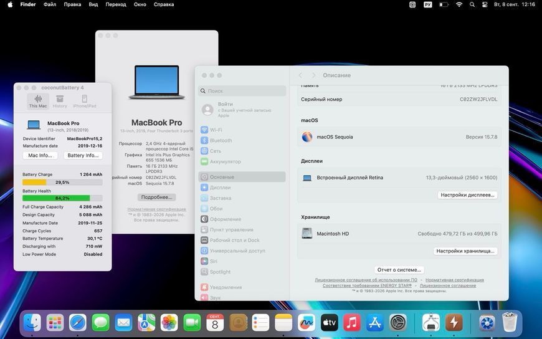Click Войти Apple account row in sidebar
The image size is (542, 339).
(242, 110)
